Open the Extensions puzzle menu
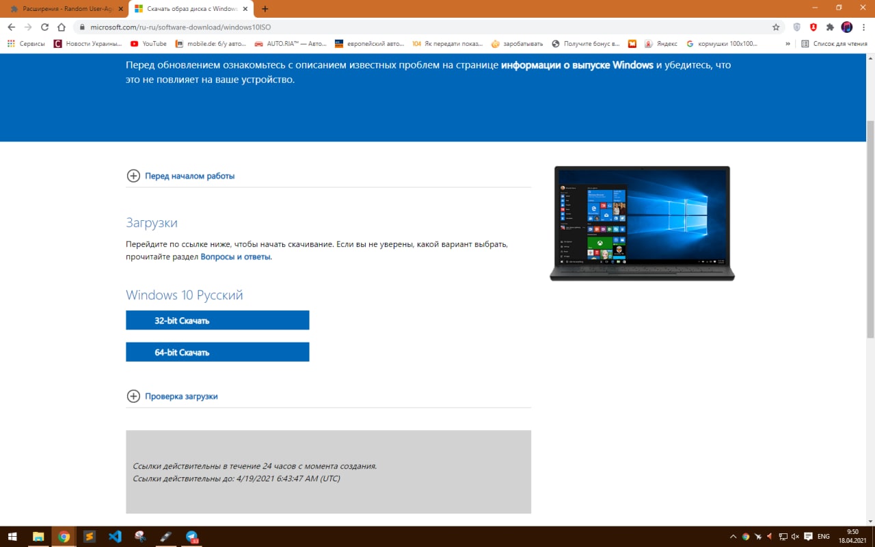This screenshot has height=547, width=875. (830, 27)
